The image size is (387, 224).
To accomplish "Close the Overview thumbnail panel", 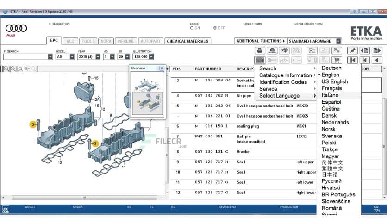I will point(162,68).
